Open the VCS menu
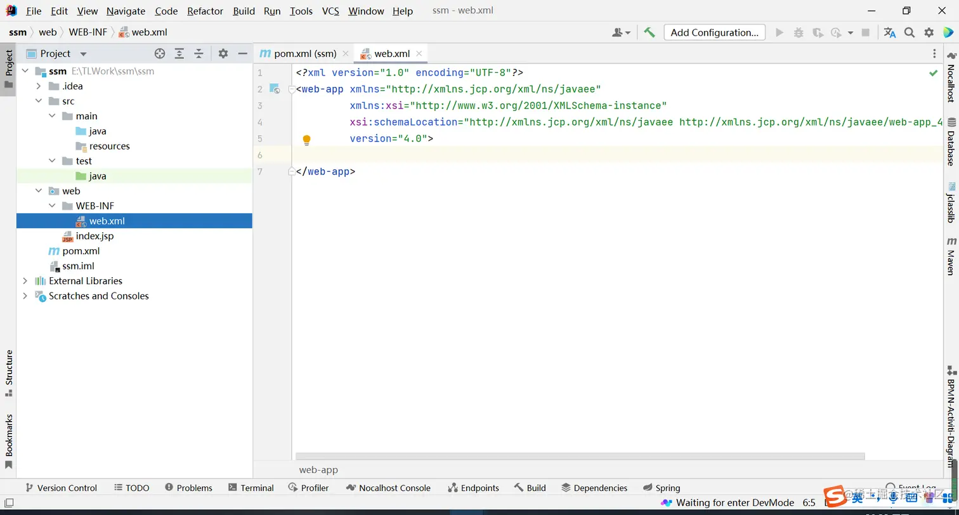The width and height of the screenshot is (959, 515). [330, 11]
